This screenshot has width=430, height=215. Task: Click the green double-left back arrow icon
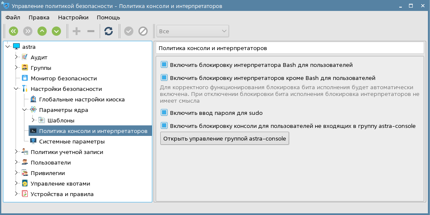[13, 31]
